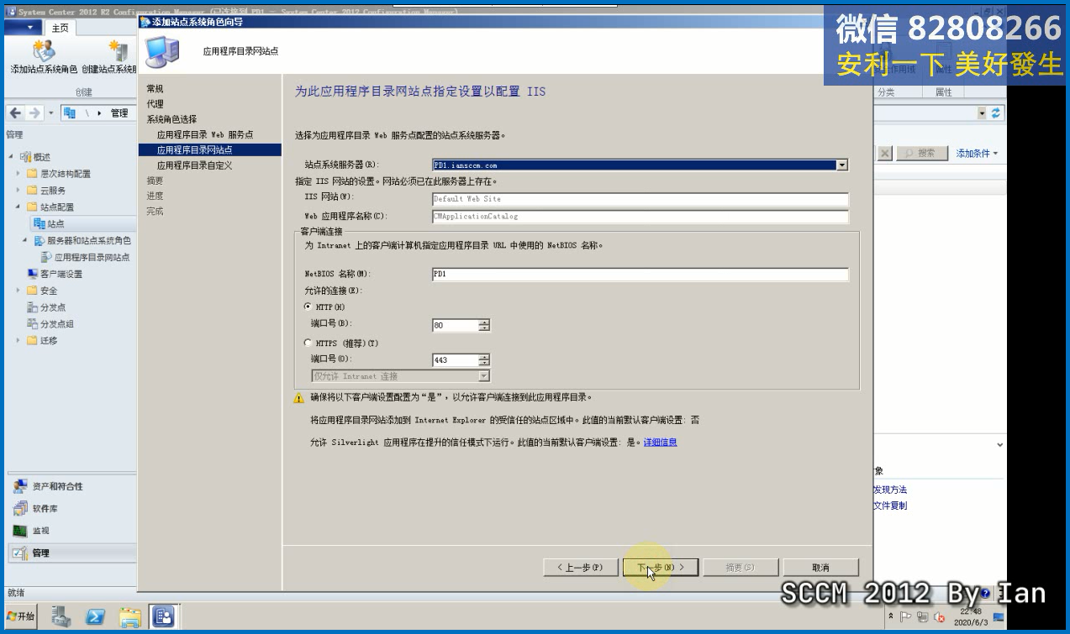The height and width of the screenshot is (634, 1070).
Task: Open the 监视 workspace icon
Action: pyautogui.click(x=20, y=531)
